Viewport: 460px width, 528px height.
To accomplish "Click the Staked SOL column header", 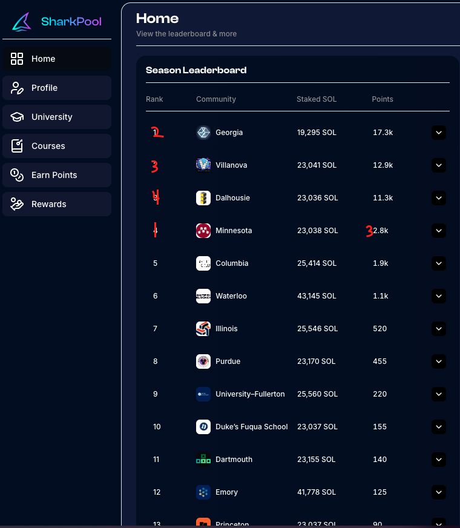I will click(x=317, y=99).
